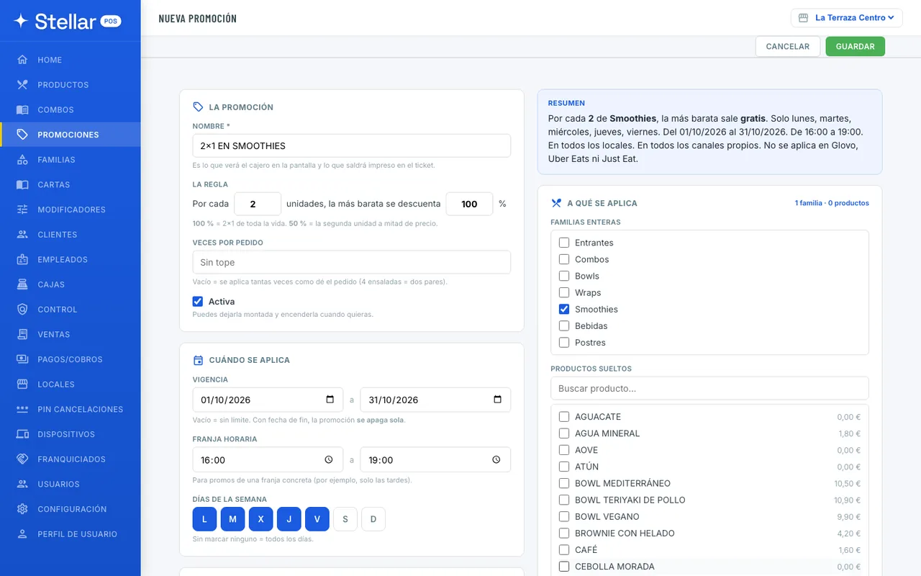Click the discount percentage field showing 100

(x=470, y=204)
